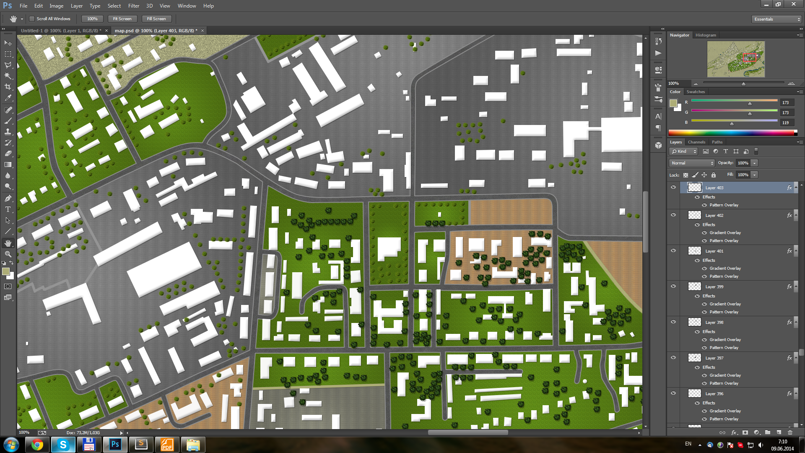Select the Polygonal Lasso tool
The width and height of the screenshot is (805, 453).
tap(7, 65)
